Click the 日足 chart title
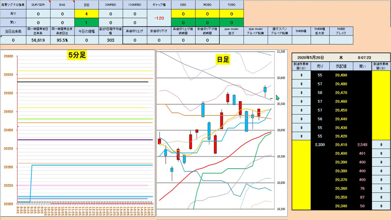391x220 pixels. [223, 59]
